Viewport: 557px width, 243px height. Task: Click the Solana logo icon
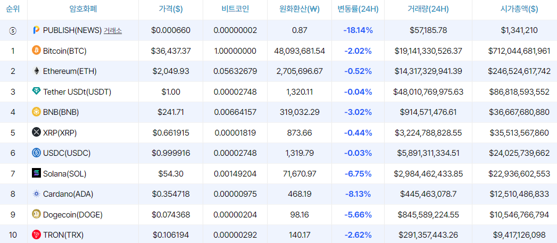tap(36, 173)
